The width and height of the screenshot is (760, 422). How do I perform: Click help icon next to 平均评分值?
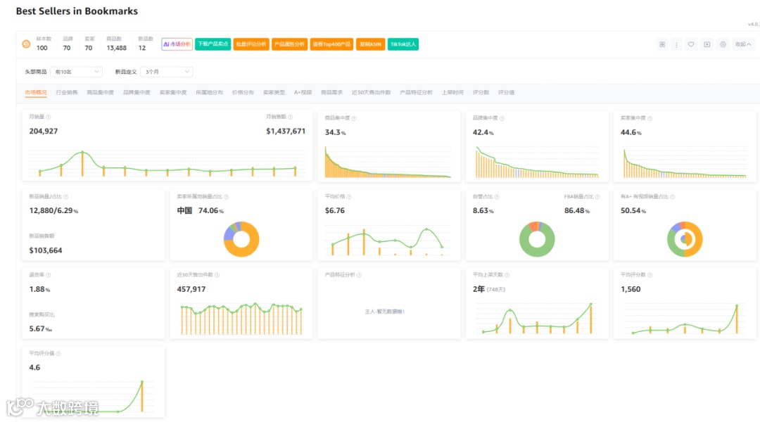tap(58, 354)
